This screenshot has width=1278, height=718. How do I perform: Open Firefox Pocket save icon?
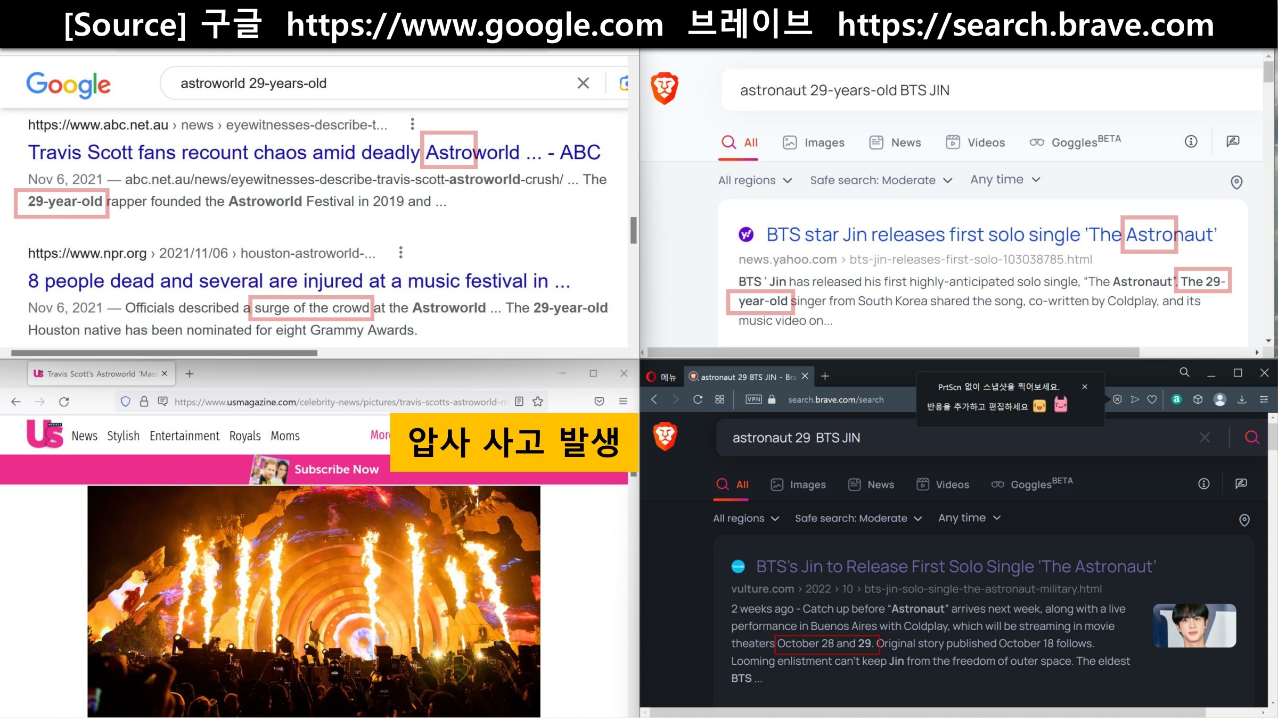coord(599,402)
